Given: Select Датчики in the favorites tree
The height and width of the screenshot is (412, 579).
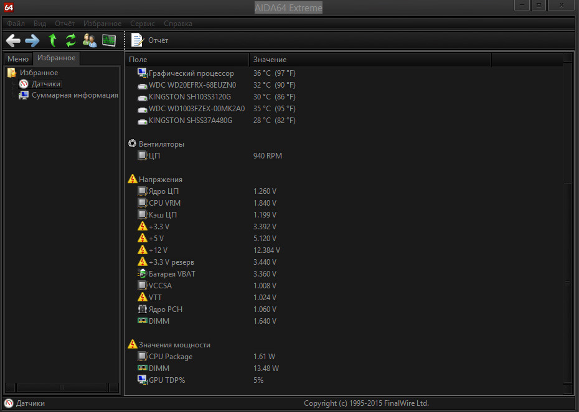Looking at the screenshot, I should click(x=46, y=84).
